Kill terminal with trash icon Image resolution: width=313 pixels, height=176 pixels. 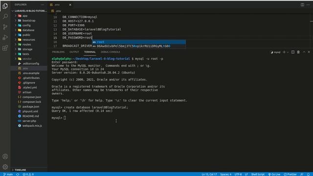pos(298,52)
